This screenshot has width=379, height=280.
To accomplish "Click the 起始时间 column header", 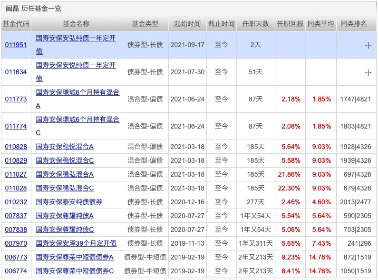I will pyautogui.click(x=187, y=24).
